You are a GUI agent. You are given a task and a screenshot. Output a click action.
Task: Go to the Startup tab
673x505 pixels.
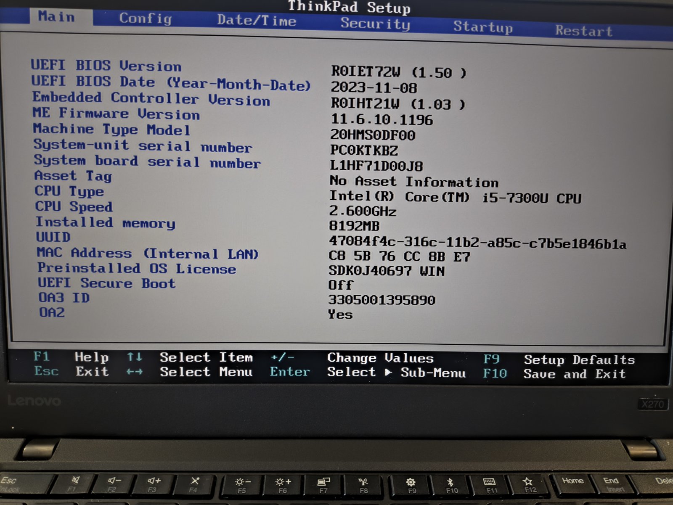point(483,27)
